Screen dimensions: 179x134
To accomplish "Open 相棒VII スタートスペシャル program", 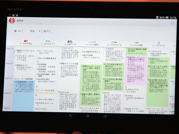I will click(x=91, y=78).
